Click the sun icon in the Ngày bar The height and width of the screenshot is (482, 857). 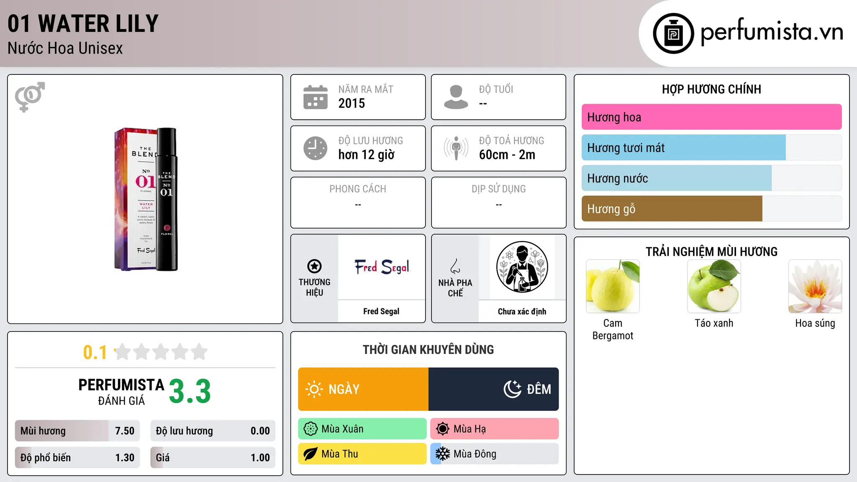[314, 389]
